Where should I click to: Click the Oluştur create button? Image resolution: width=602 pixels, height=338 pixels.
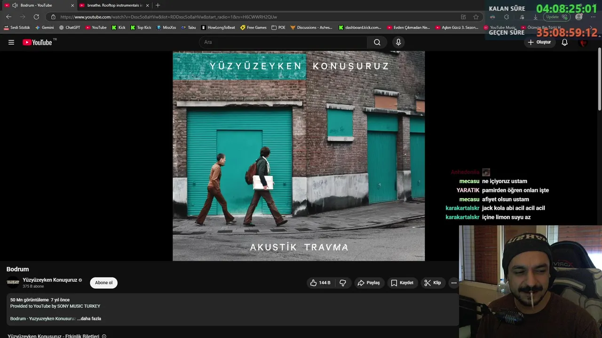(x=539, y=42)
